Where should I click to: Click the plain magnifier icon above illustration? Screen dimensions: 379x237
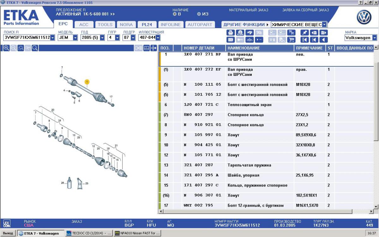[x=35, y=48]
